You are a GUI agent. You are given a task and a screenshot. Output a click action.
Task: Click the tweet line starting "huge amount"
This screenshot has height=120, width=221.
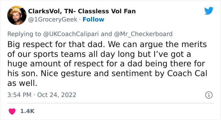(x=106, y=64)
